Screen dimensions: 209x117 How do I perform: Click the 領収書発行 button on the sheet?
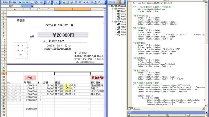click(x=97, y=78)
